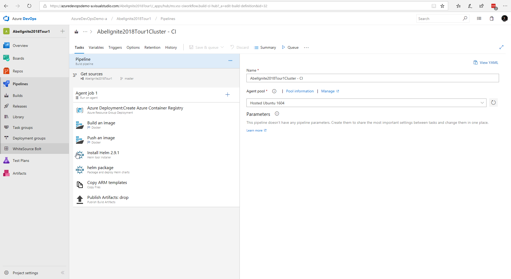Screen dimensions: 511x279
Task: Select the Pipelines rocket icon
Action: 6,84
